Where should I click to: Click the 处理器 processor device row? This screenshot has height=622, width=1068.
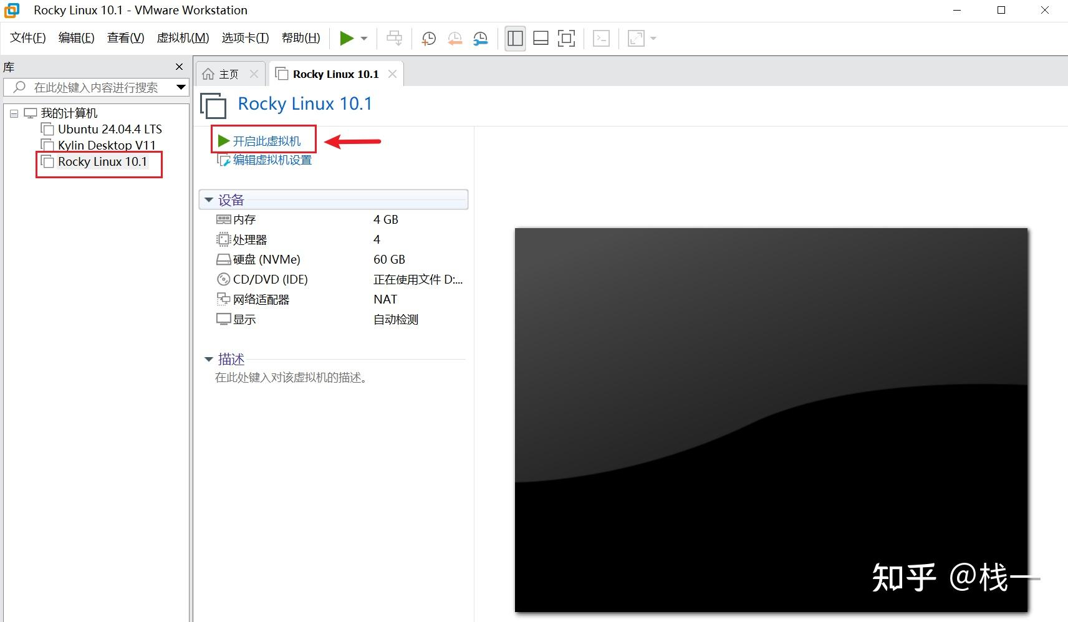pos(333,239)
